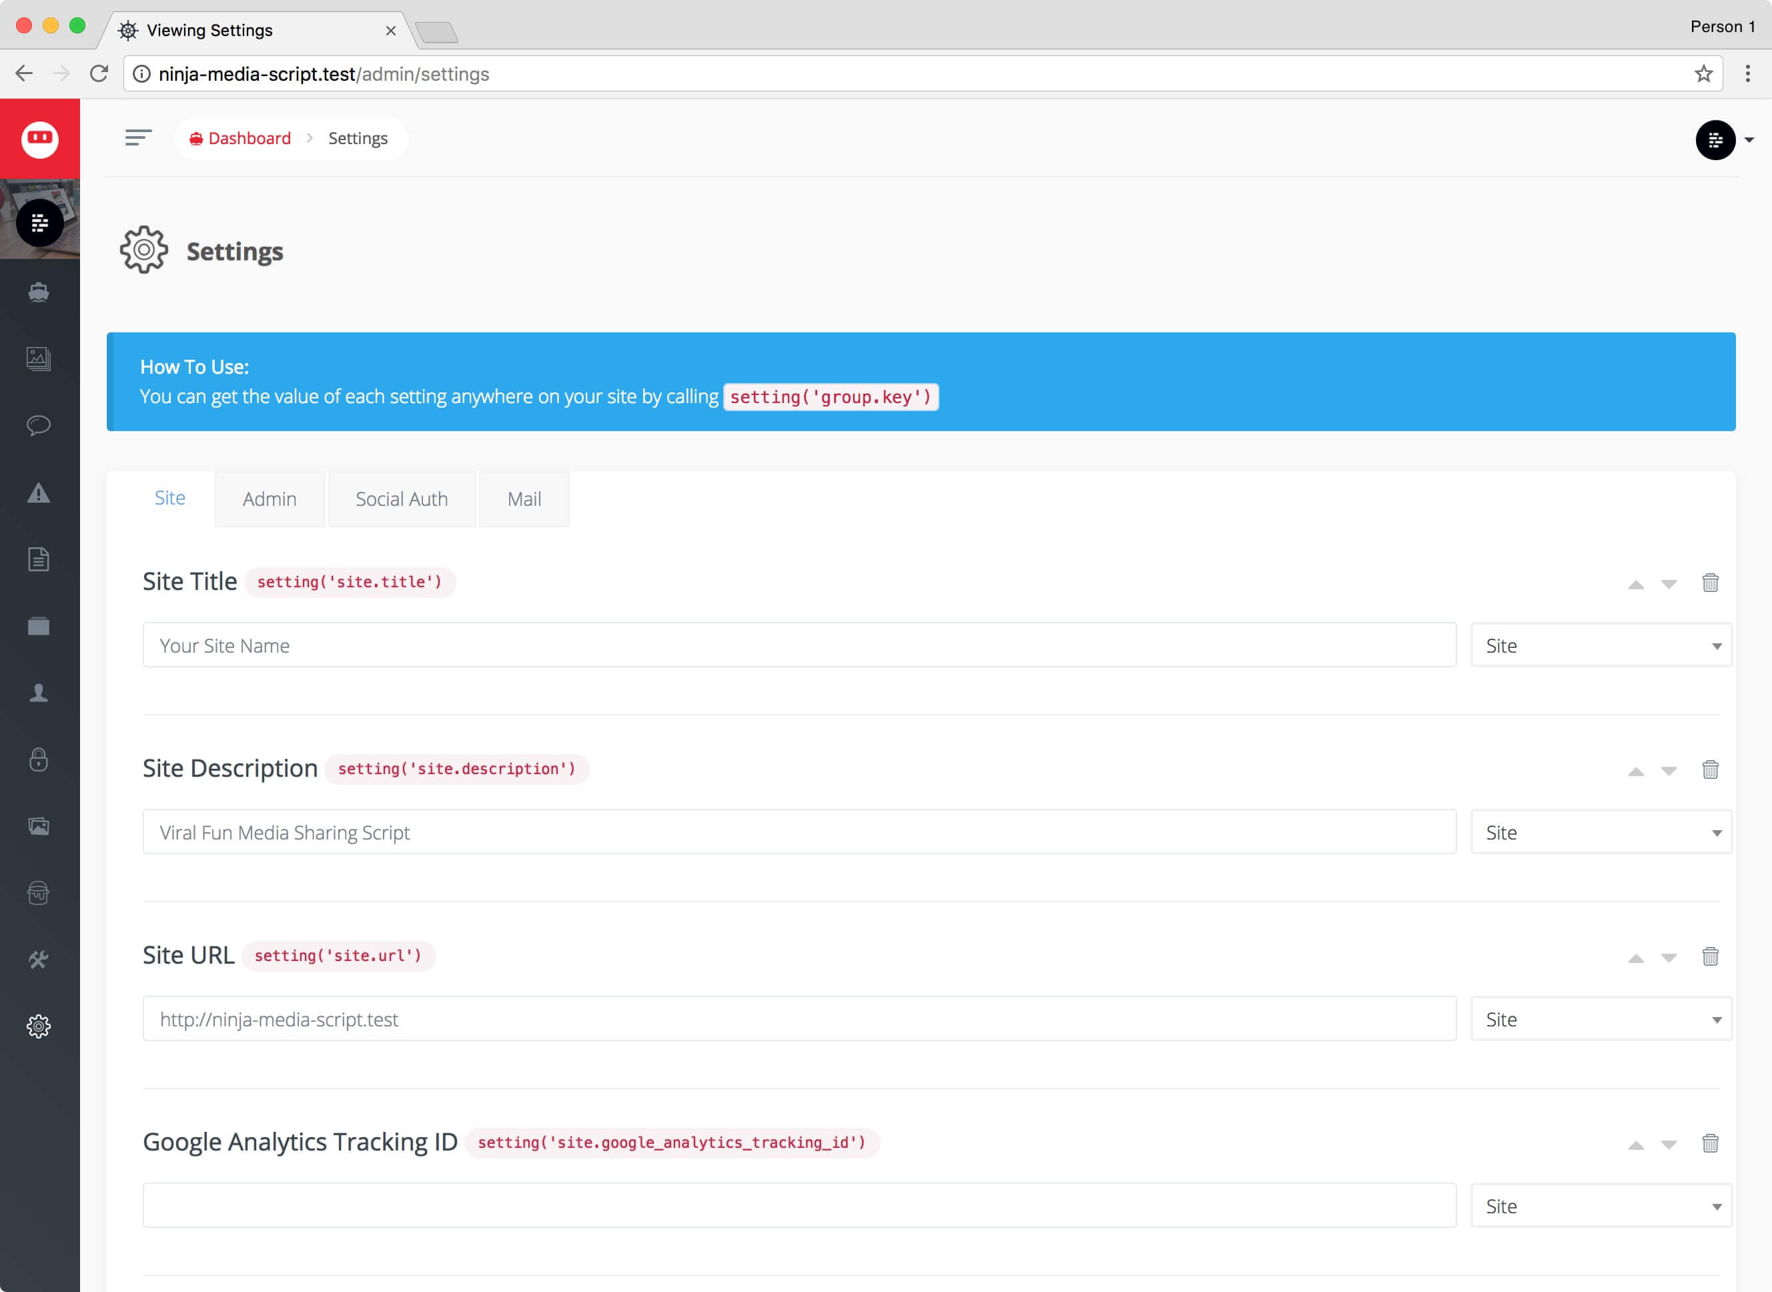Click the hamburger menu toggle icon
This screenshot has width=1772, height=1292.
138,138
